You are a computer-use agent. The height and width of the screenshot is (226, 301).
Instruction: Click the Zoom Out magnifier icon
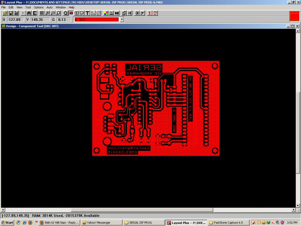(53, 13)
